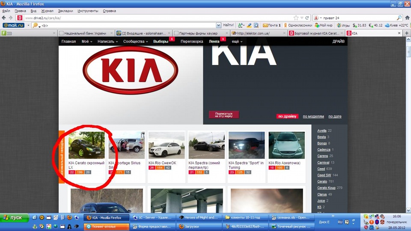This screenshot has width=411, height=231.
Task: Click the Подписаться на эту марку button
Action: pos(224,115)
